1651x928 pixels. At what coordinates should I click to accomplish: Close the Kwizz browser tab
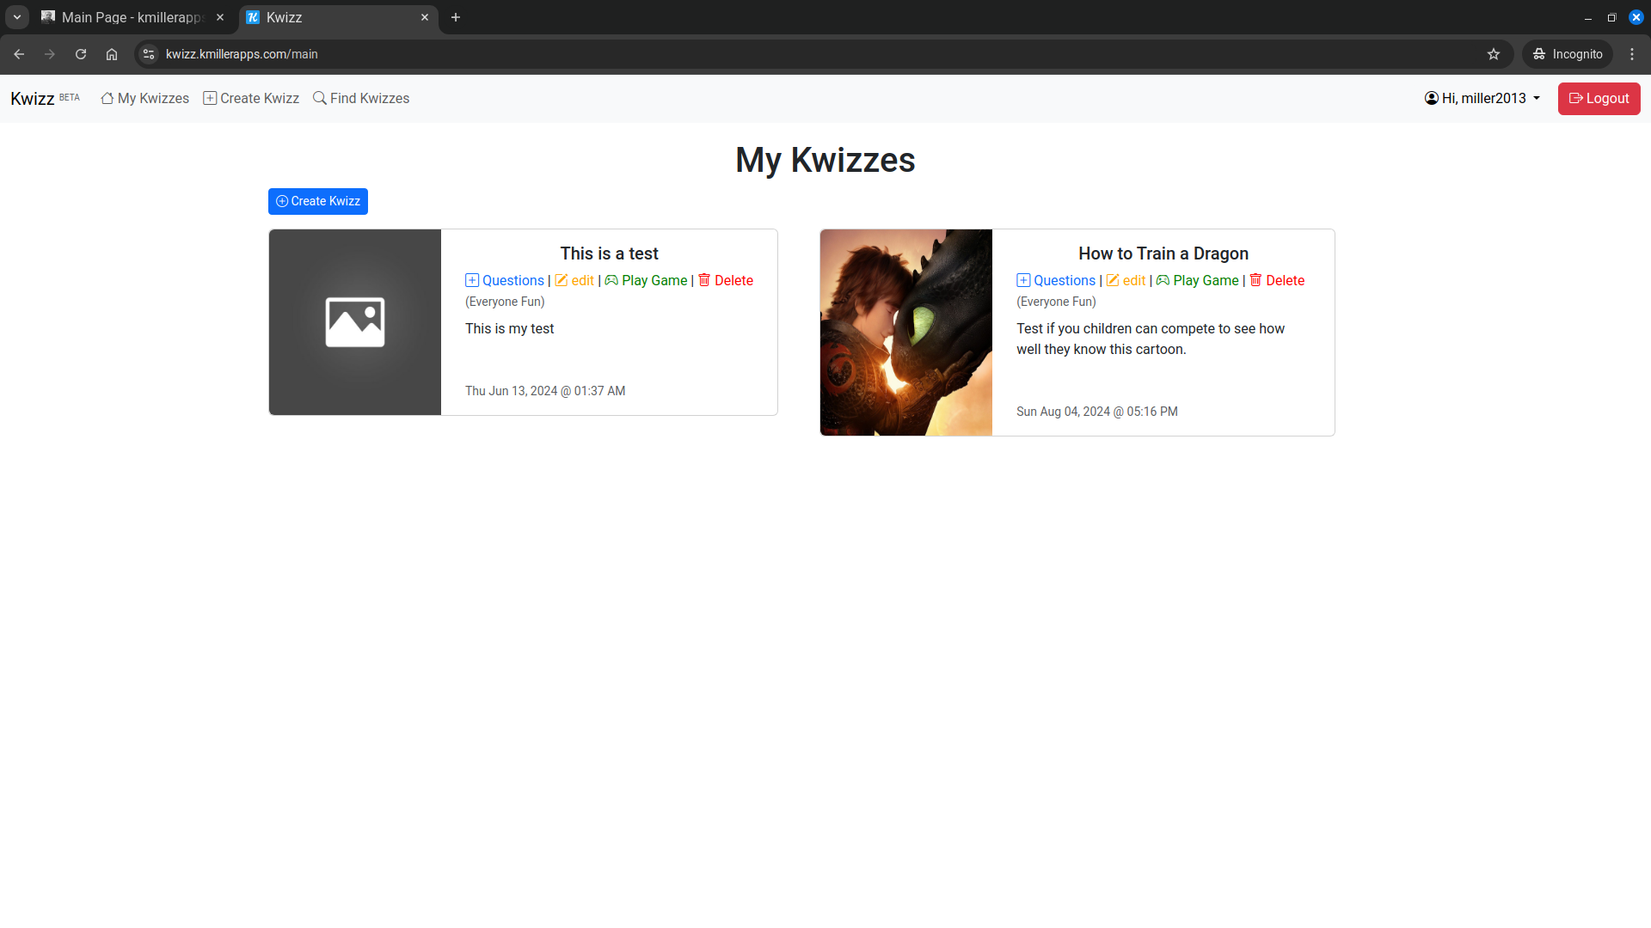(x=425, y=17)
